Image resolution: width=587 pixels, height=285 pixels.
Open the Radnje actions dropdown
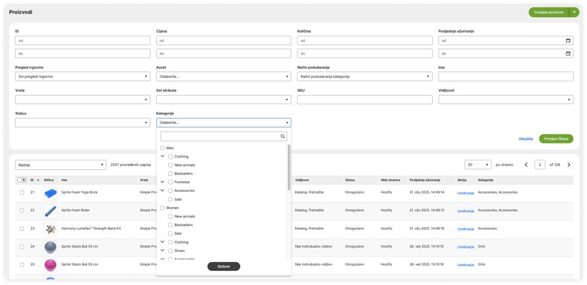pos(61,165)
